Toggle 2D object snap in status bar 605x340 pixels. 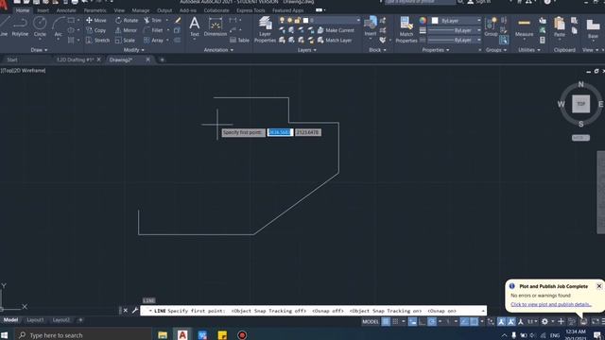(x=474, y=321)
